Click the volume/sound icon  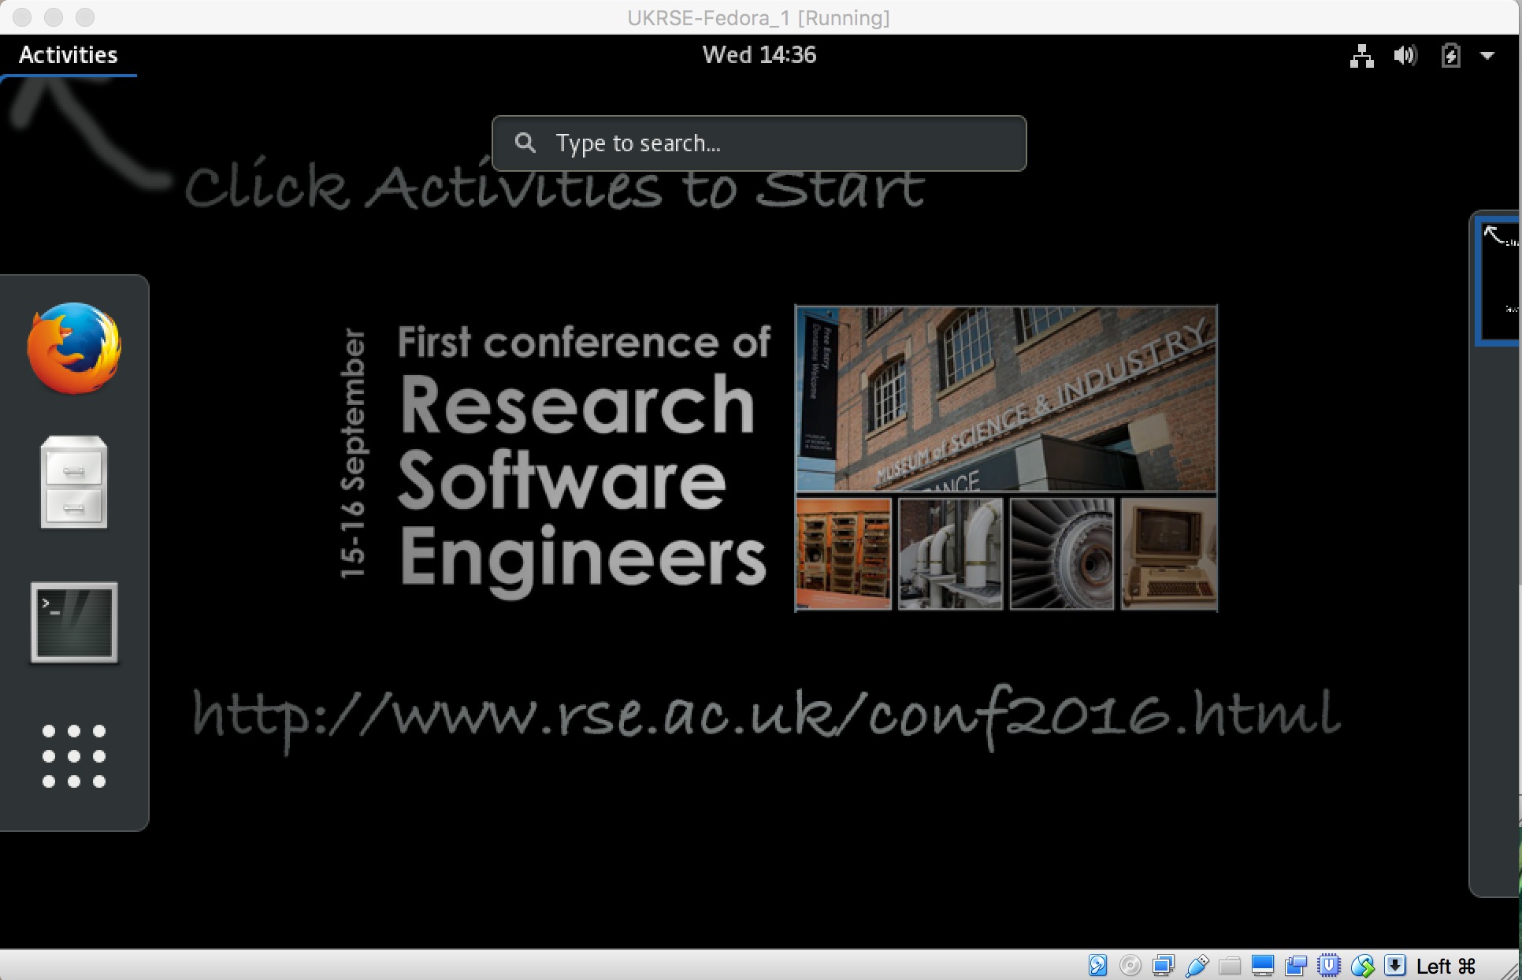coord(1405,54)
